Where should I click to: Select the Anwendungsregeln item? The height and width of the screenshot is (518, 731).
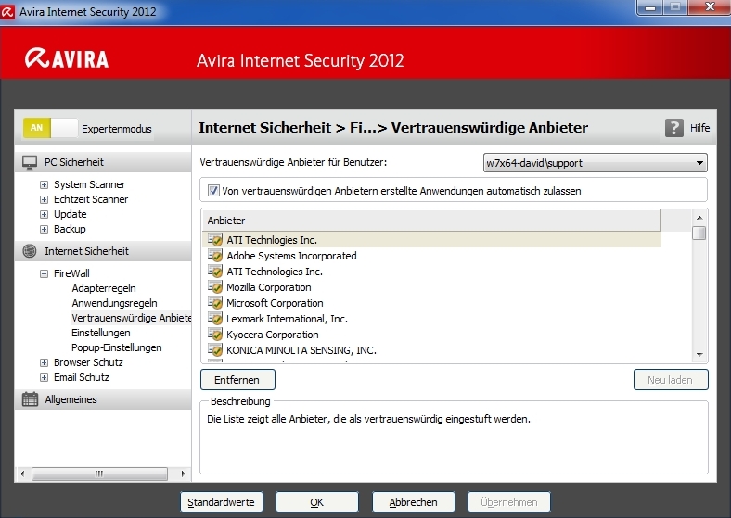coord(114,303)
